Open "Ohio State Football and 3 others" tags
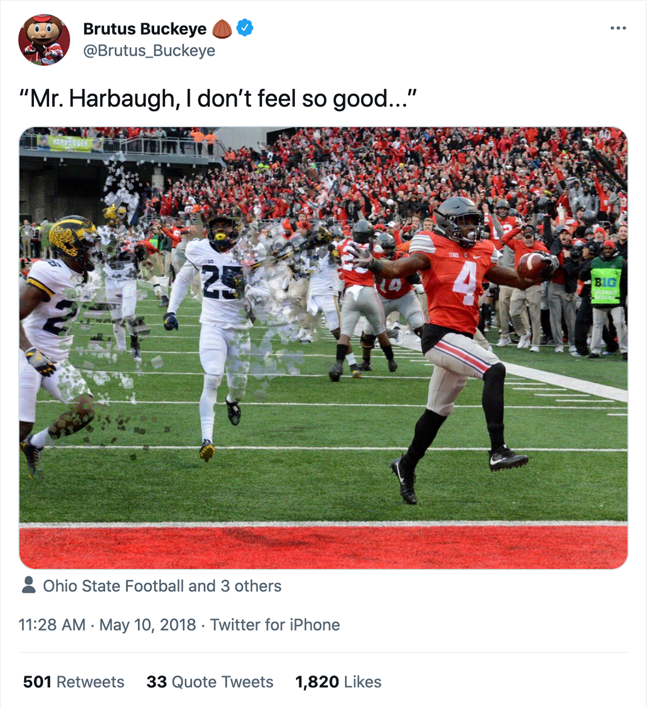Viewport: 648px width, 709px height. click(x=162, y=586)
